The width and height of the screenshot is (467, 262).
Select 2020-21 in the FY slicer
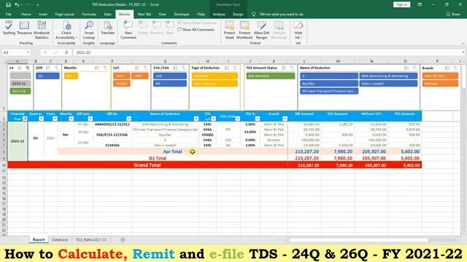pyautogui.click(x=20, y=84)
